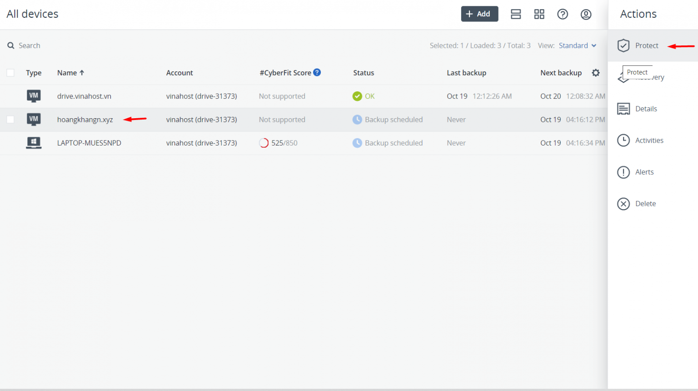This screenshot has width=698, height=391.
Task: Click the CyberFit Score info icon
Action: (317, 72)
